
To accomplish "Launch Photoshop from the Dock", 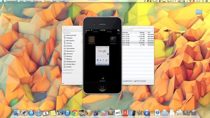I will pos(60,113).
